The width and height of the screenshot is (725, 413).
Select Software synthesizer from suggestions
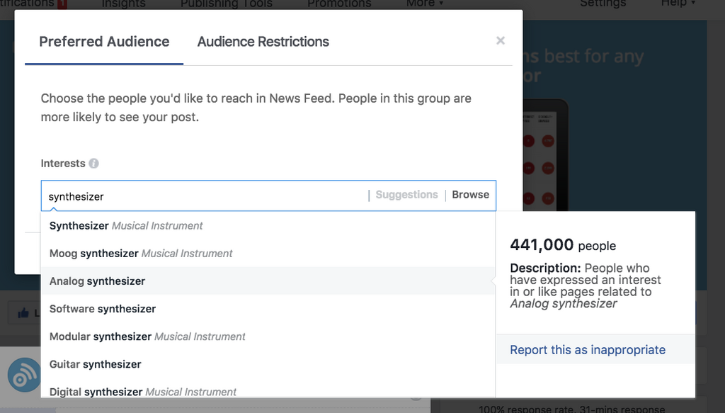103,309
